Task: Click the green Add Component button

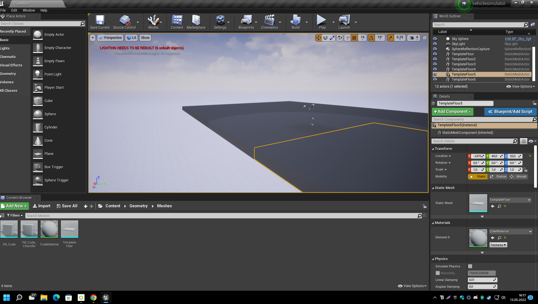Action: tap(452, 112)
